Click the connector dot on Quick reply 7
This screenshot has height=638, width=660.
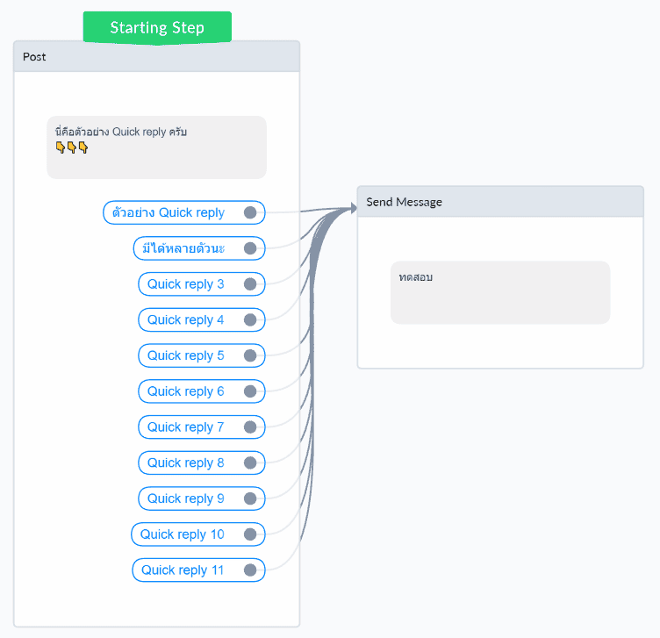coord(250,427)
